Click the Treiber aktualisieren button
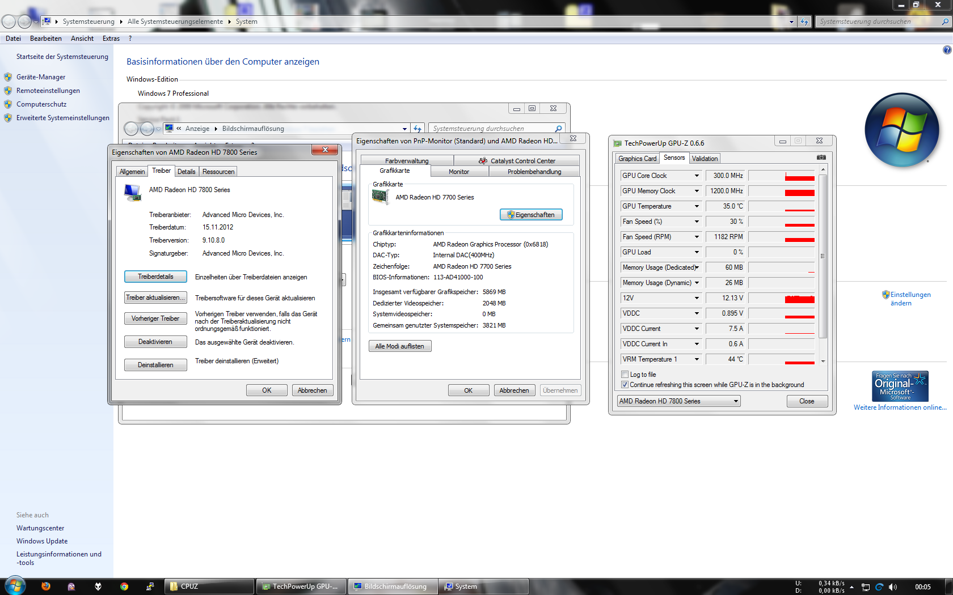Screen dimensions: 953x595 coord(155,297)
